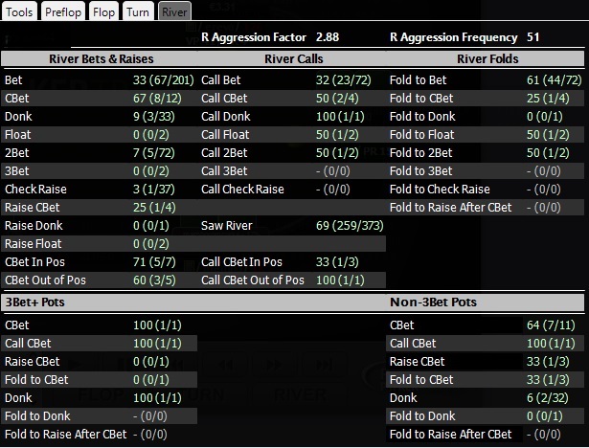
Task: Click the Raise Float row label
Action: click(34, 244)
